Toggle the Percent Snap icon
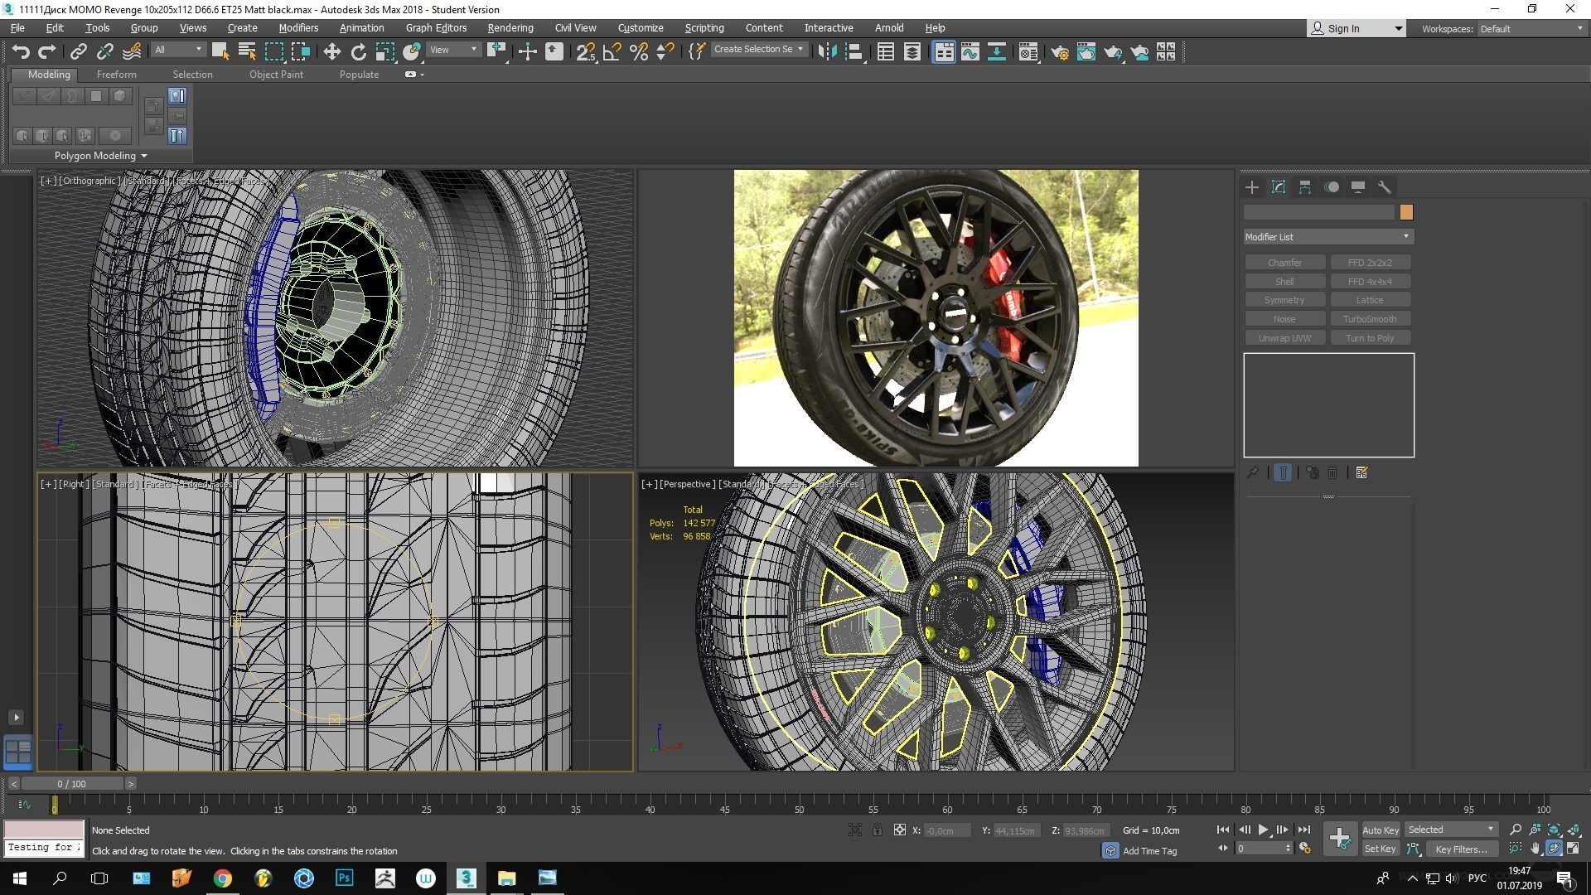The image size is (1591, 895). (638, 51)
